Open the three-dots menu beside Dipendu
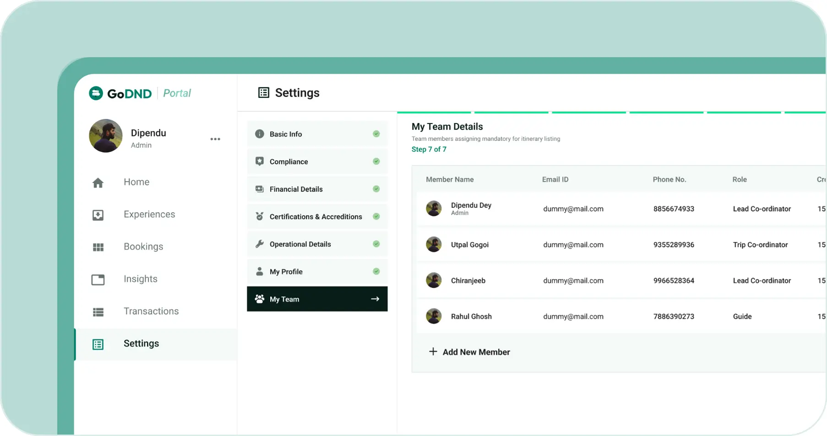The image size is (827, 436). pos(215,139)
